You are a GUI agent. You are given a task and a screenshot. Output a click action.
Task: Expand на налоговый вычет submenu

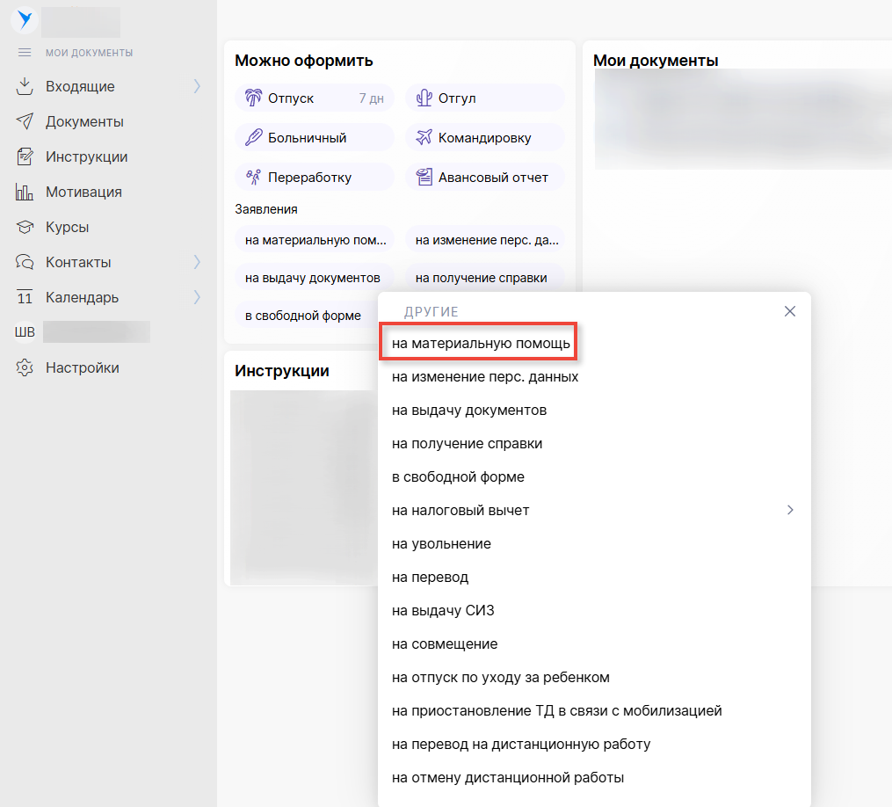790,510
